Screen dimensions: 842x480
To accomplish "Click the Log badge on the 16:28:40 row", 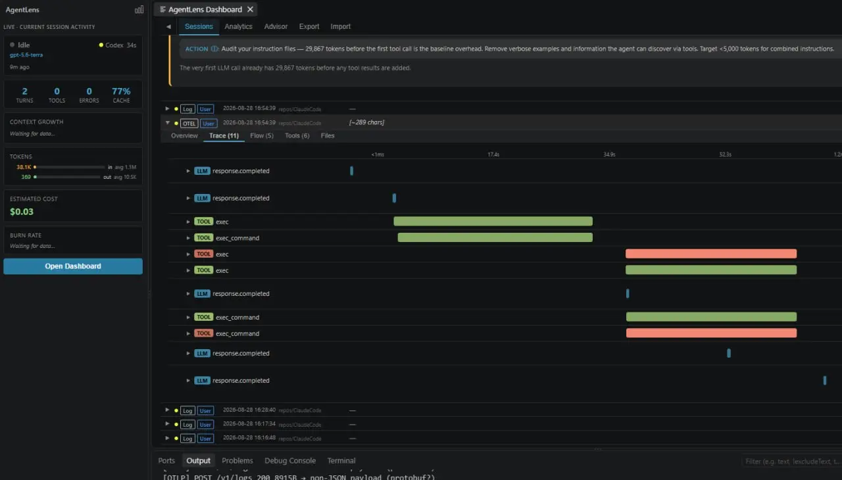I will tap(187, 410).
